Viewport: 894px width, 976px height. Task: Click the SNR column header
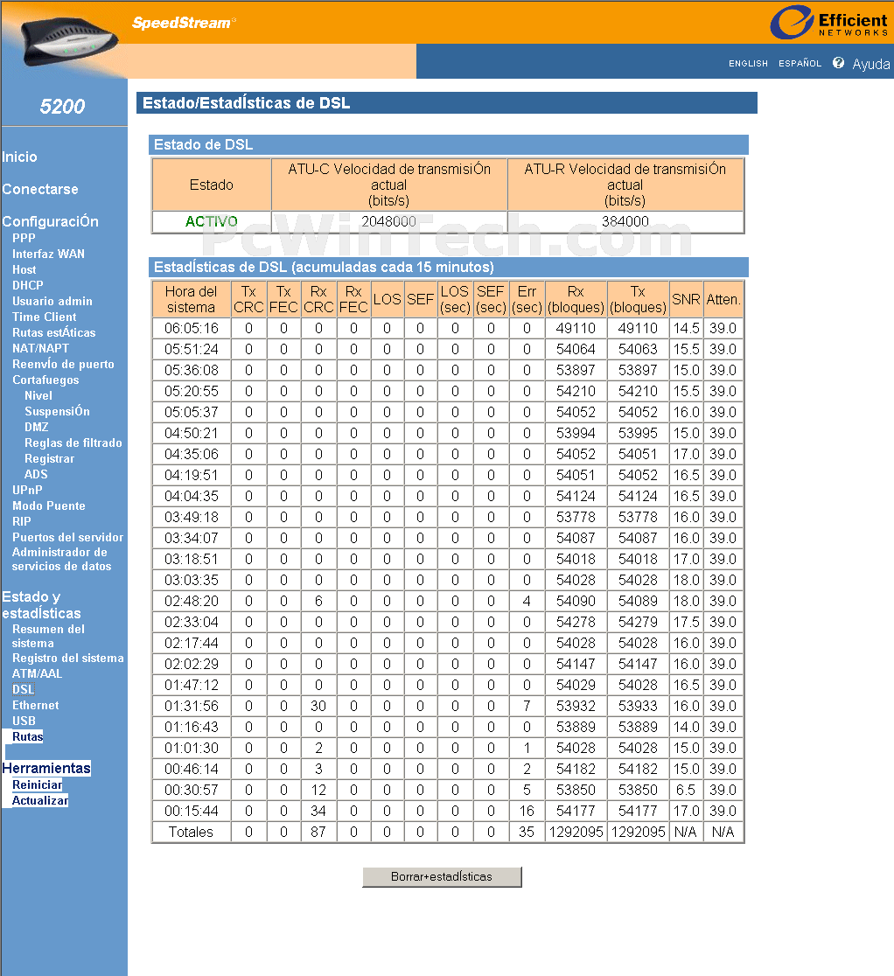[686, 299]
